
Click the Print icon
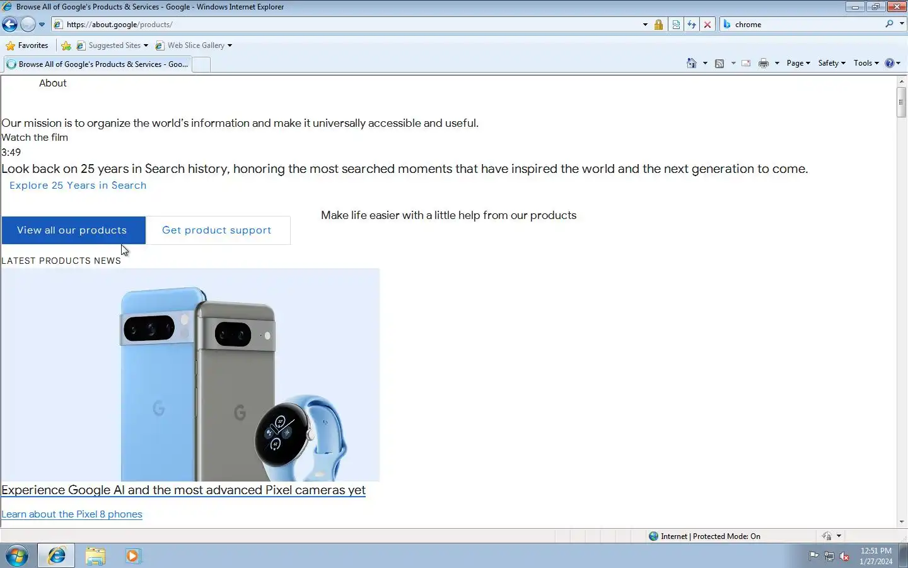tap(764, 63)
